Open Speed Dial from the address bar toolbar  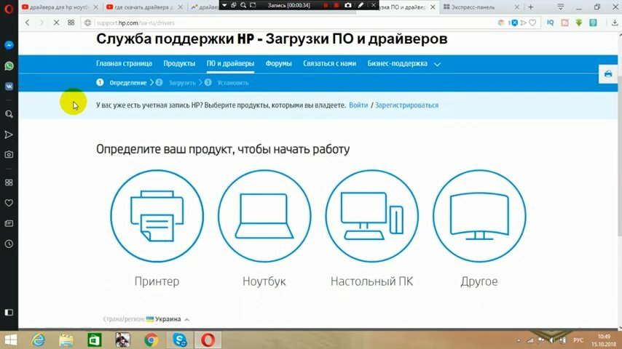pos(71,23)
